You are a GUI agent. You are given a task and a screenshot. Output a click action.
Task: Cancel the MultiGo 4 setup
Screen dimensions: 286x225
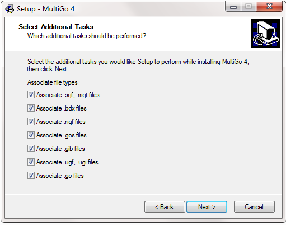pos(254,207)
